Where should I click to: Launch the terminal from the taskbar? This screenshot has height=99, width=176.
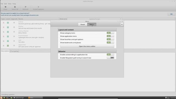click(x=9, y=98)
